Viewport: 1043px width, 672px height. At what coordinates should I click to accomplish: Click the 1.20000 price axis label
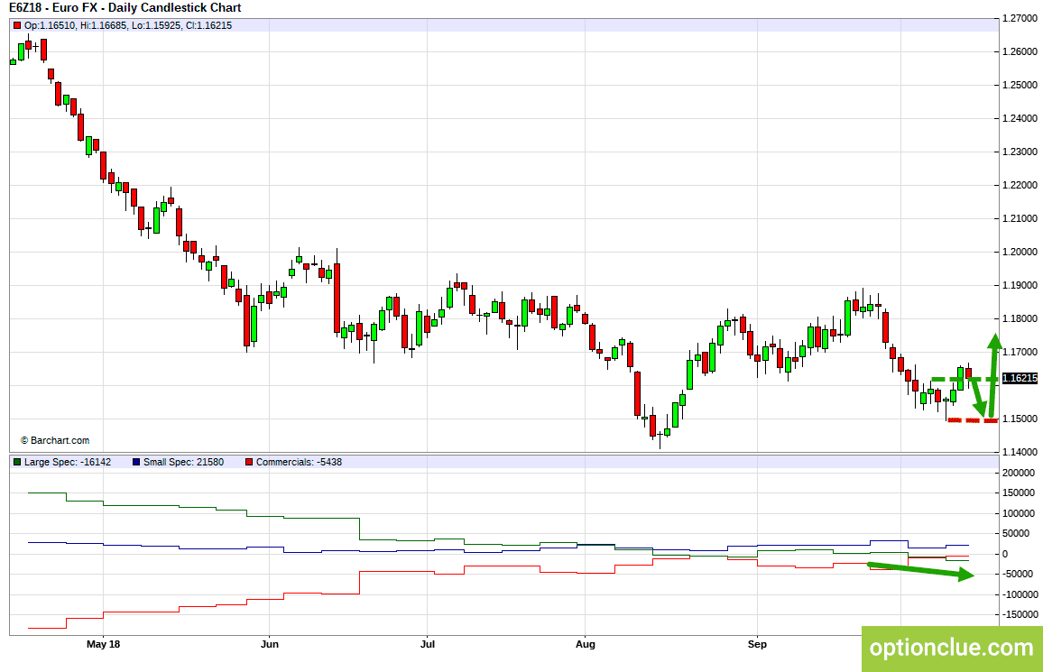pyautogui.click(x=1021, y=252)
